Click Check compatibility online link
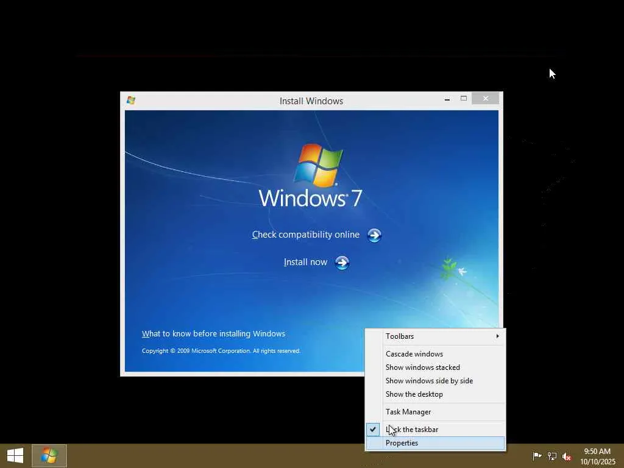This screenshot has width=624, height=468. (x=306, y=235)
